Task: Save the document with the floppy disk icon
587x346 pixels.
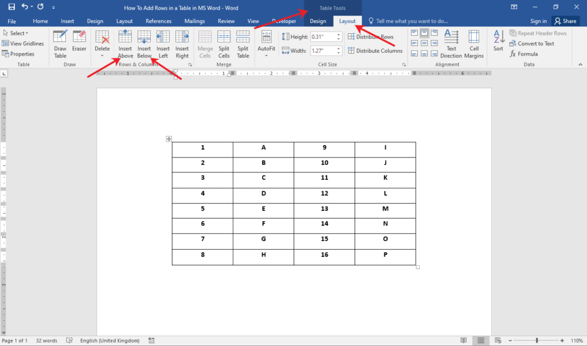Action: [x=11, y=7]
